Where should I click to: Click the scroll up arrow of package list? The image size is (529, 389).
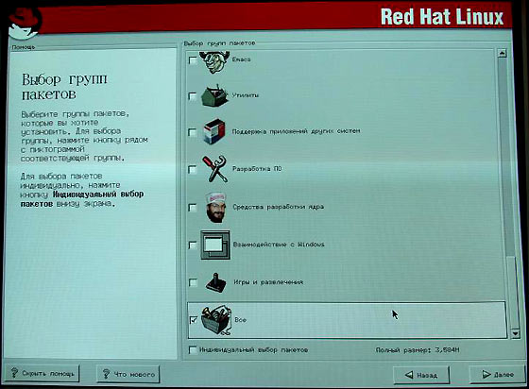pos(502,53)
